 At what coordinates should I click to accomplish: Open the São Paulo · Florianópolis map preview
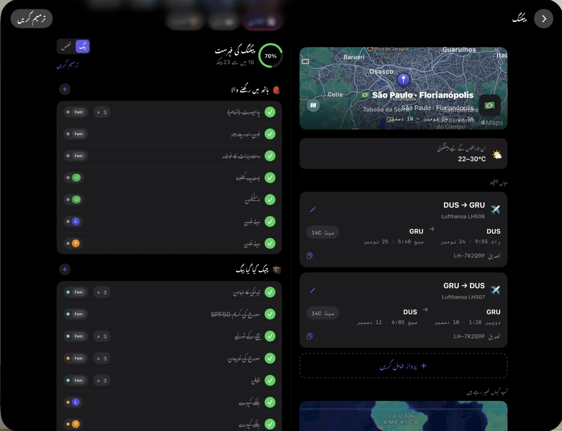pos(403,88)
